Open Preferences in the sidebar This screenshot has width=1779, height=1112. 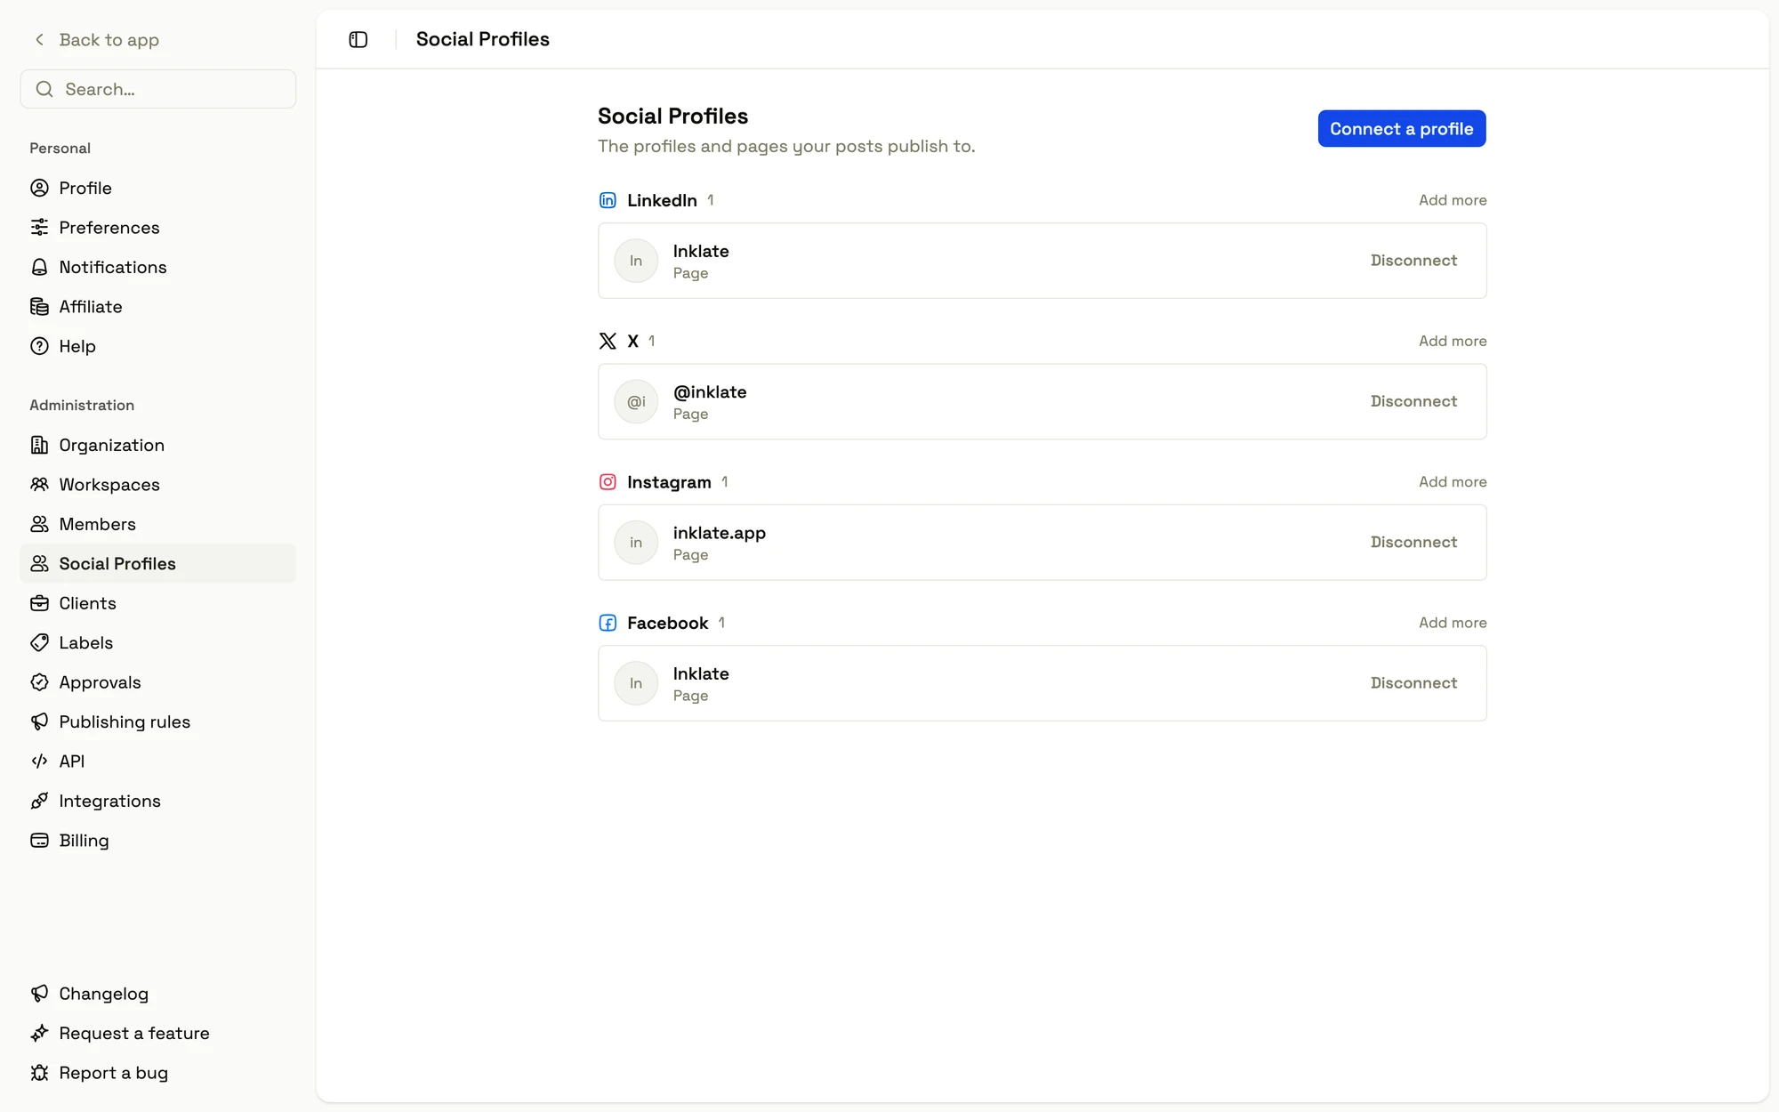(157, 227)
